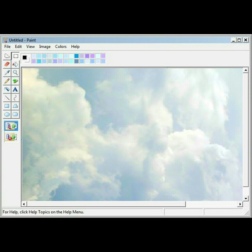252x252 pixels.
Task: Select the Free-Form Select tool
Action: click(x=7, y=56)
